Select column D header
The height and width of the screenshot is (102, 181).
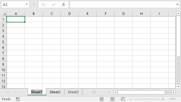pyautogui.click(x=69, y=14)
